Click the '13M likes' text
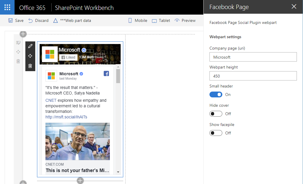303x184 pixels. coord(86,57)
